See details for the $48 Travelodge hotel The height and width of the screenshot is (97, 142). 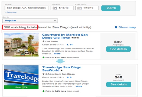tap(119, 84)
